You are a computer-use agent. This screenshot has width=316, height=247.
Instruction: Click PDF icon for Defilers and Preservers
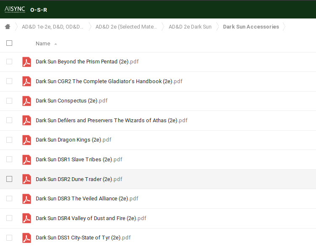pos(27,121)
